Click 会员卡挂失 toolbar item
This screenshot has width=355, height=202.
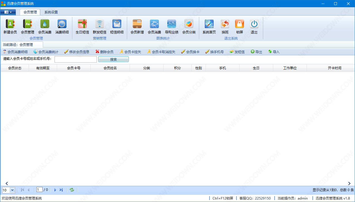point(130,52)
